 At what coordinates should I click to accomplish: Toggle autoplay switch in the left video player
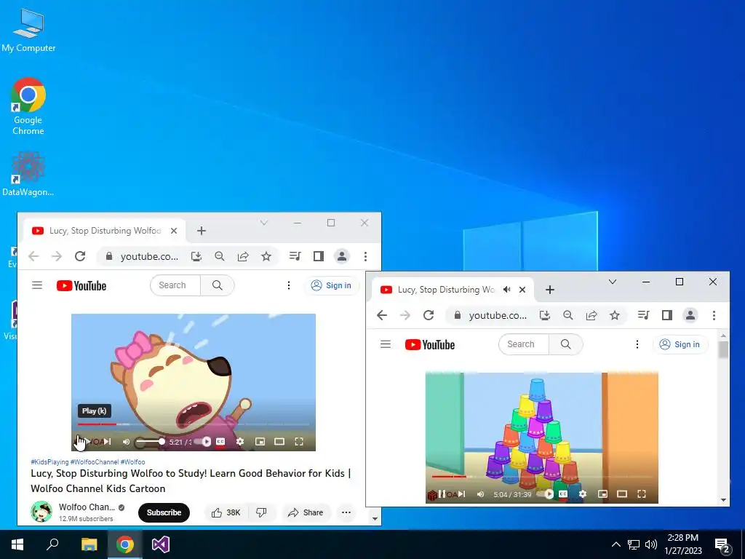click(204, 442)
